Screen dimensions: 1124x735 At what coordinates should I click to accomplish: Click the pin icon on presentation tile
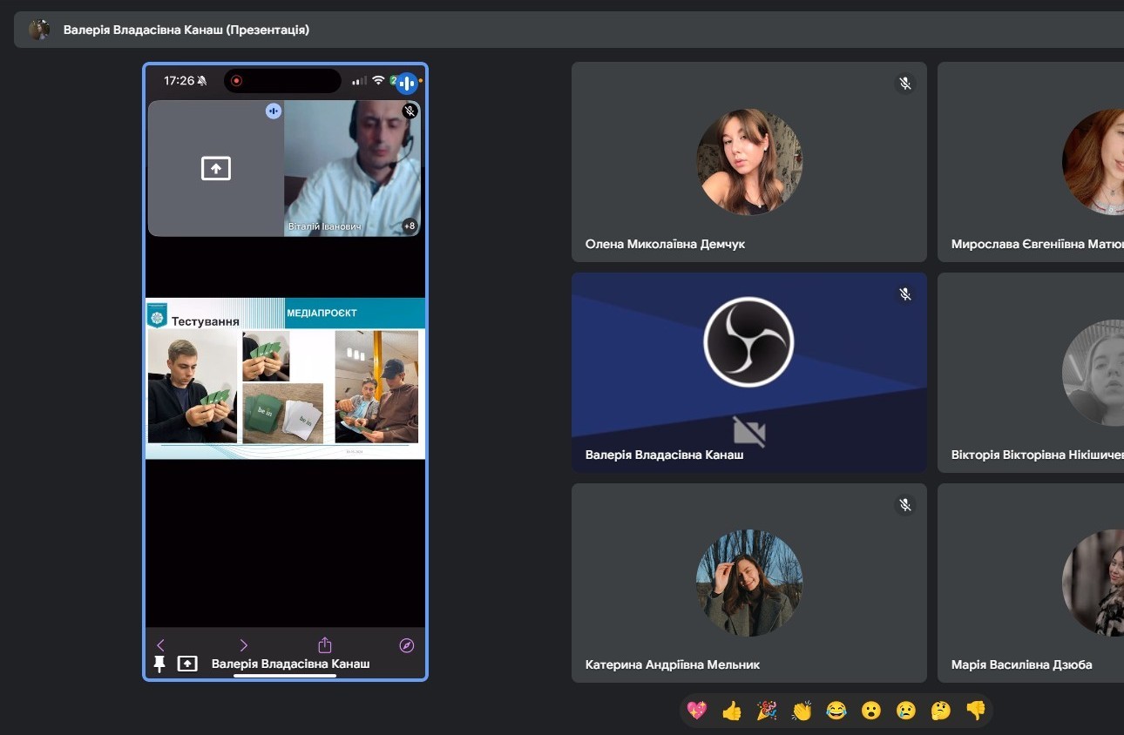[159, 664]
